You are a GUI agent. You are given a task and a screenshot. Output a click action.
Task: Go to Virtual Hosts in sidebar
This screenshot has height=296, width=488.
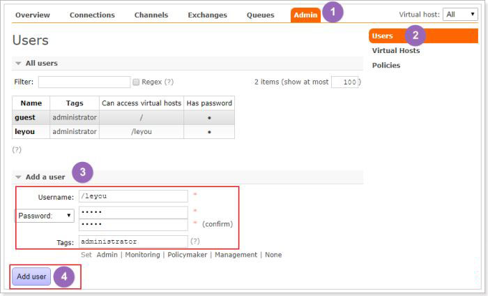395,50
